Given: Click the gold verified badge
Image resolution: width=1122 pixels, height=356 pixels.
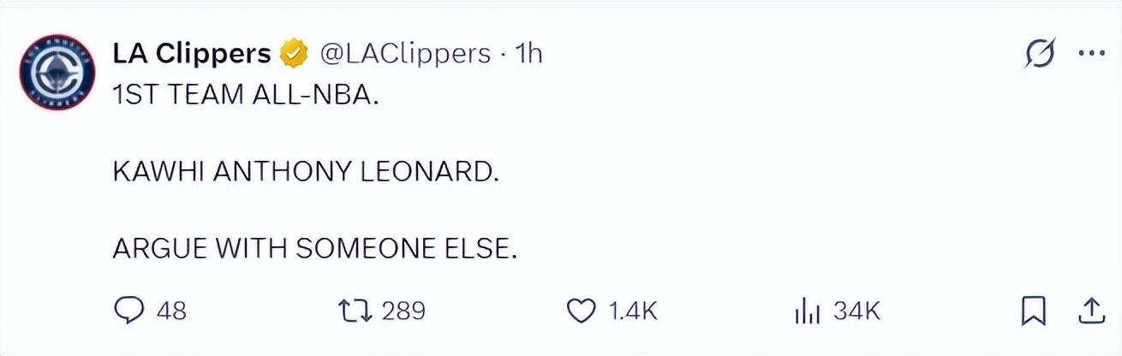Looking at the screenshot, I should coord(295,54).
